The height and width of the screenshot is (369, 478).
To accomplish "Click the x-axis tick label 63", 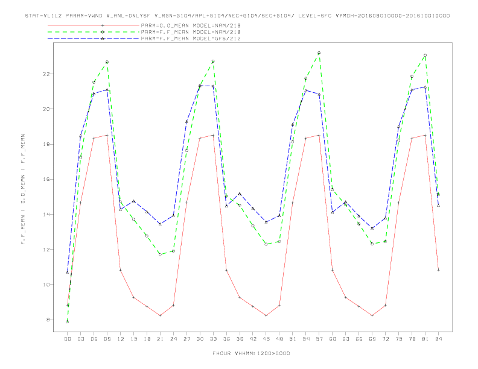I will (346, 339).
